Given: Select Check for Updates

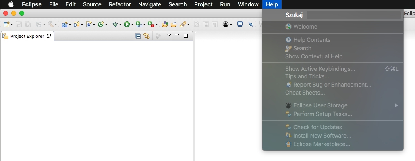Looking at the screenshot, I should [x=317, y=127].
